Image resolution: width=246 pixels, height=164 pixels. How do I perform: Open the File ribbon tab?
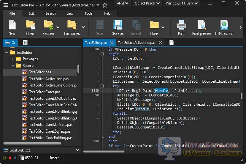[12, 14]
